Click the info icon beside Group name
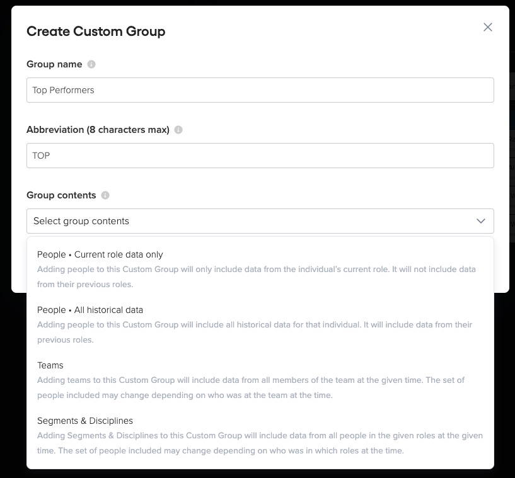Screen dimensions: 515x478 pyautogui.click(x=91, y=64)
